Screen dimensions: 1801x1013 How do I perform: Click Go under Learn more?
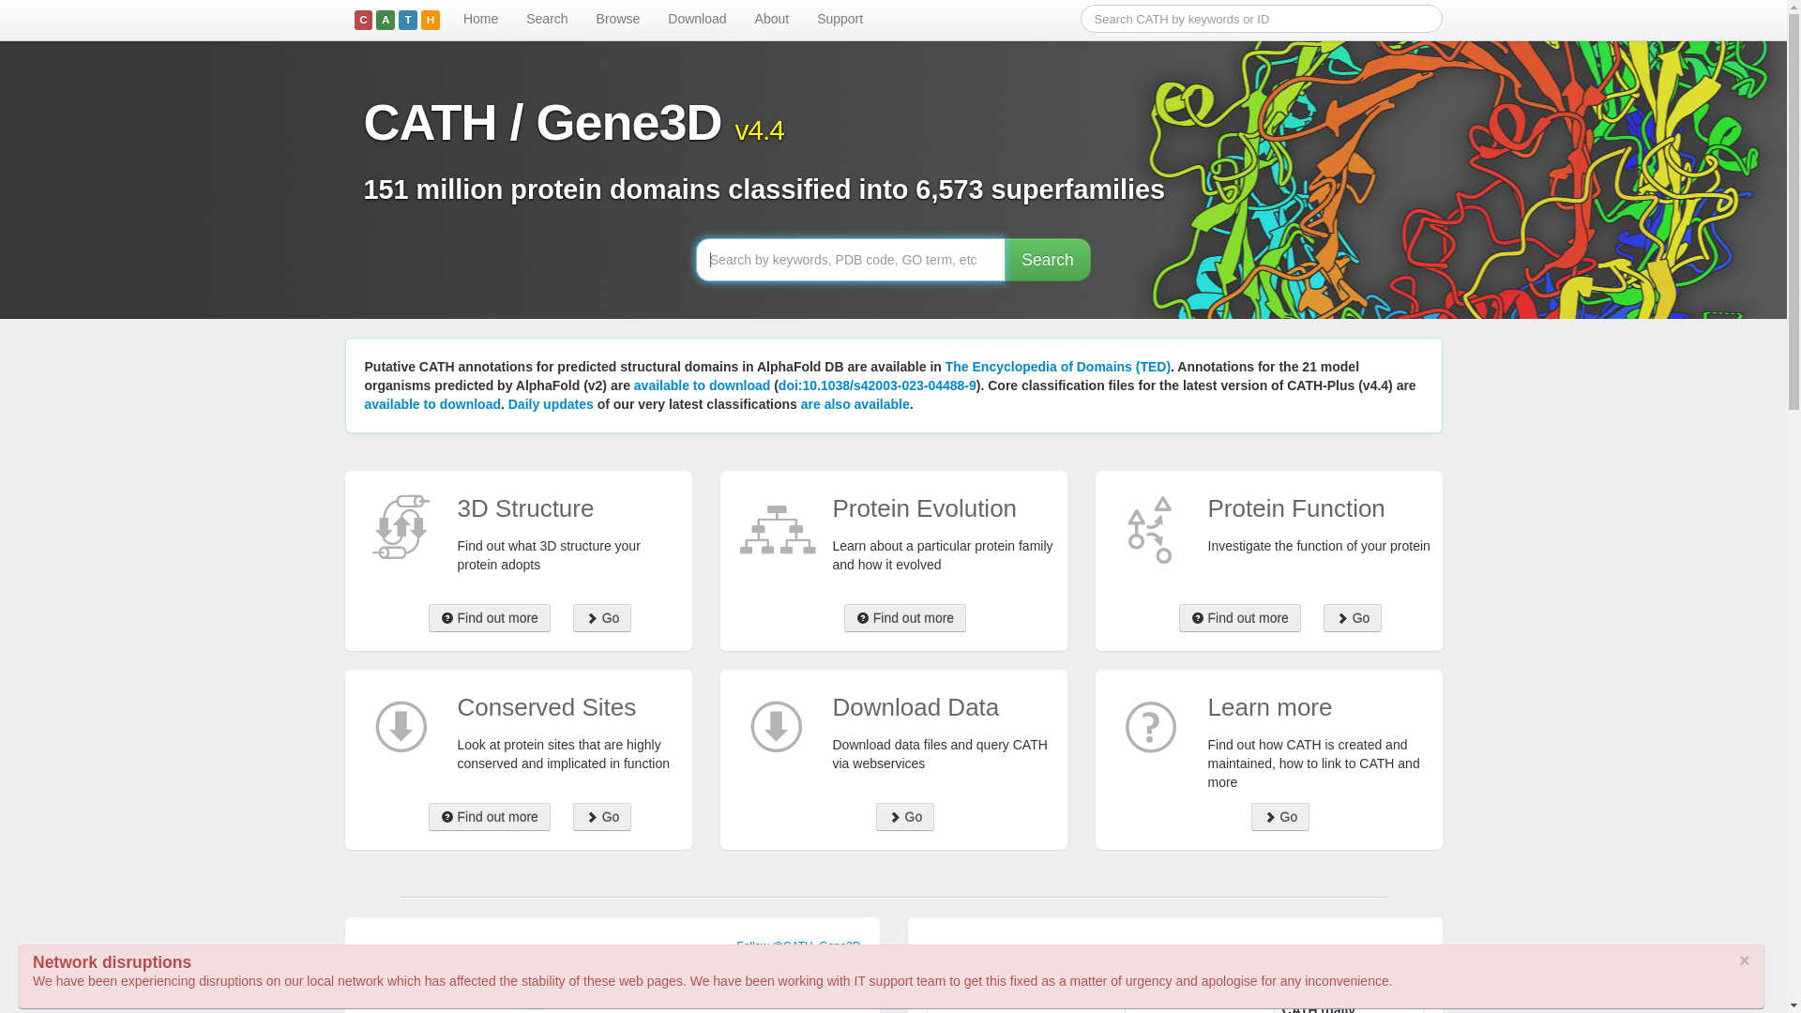(1280, 817)
